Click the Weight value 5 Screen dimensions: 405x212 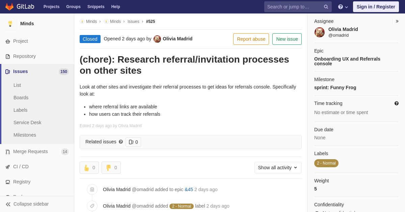(x=316, y=189)
